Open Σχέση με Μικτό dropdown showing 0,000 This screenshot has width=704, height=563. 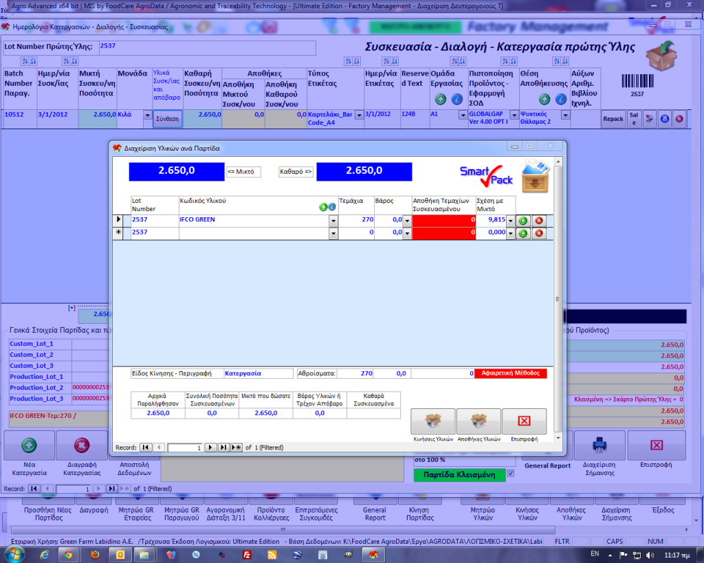point(511,233)
